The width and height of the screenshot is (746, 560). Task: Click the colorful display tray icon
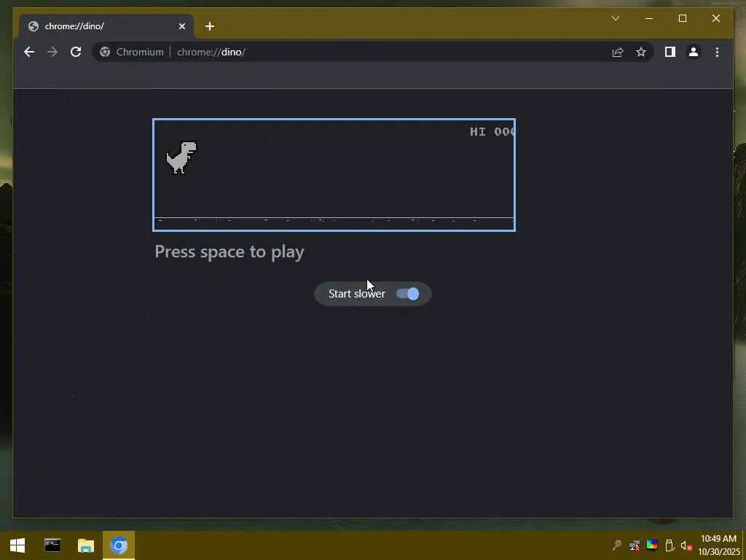click(652, 545)
